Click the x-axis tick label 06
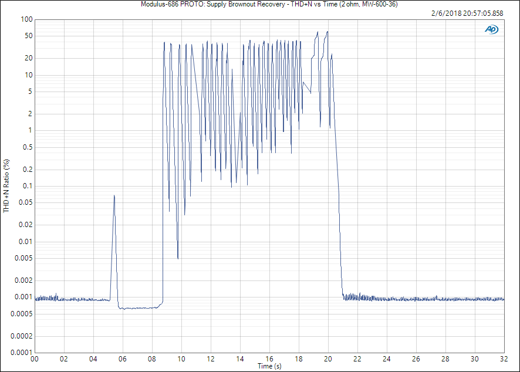 123,359
